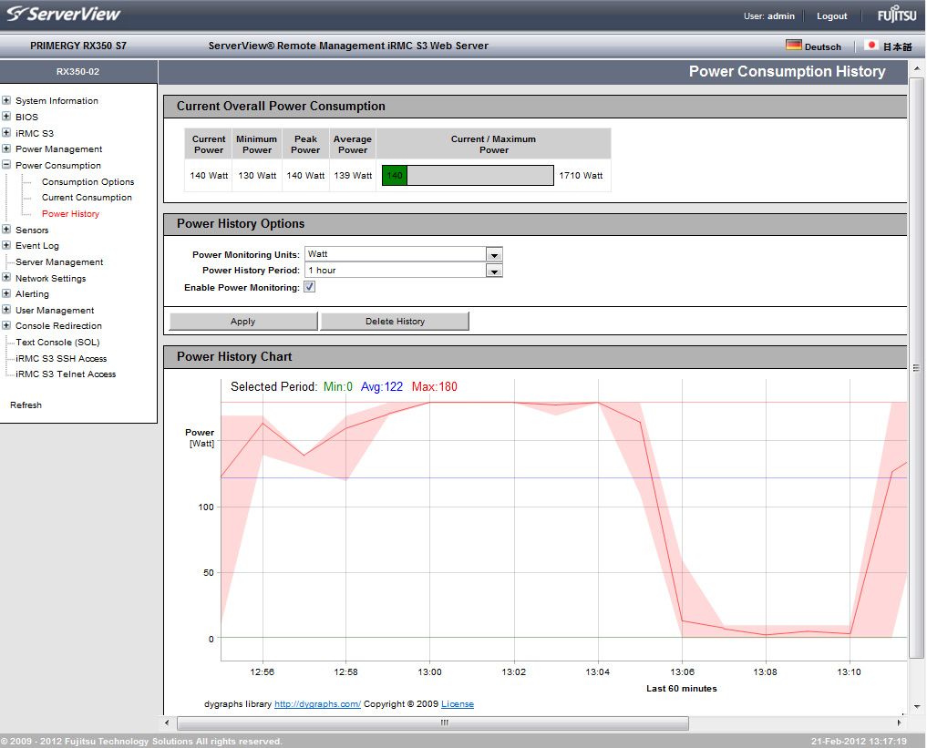Image resolution: width=927 pixels, height=748 pixels.
Task: Click the '130 Watt' minimum power cell
Action: [257, 175]
